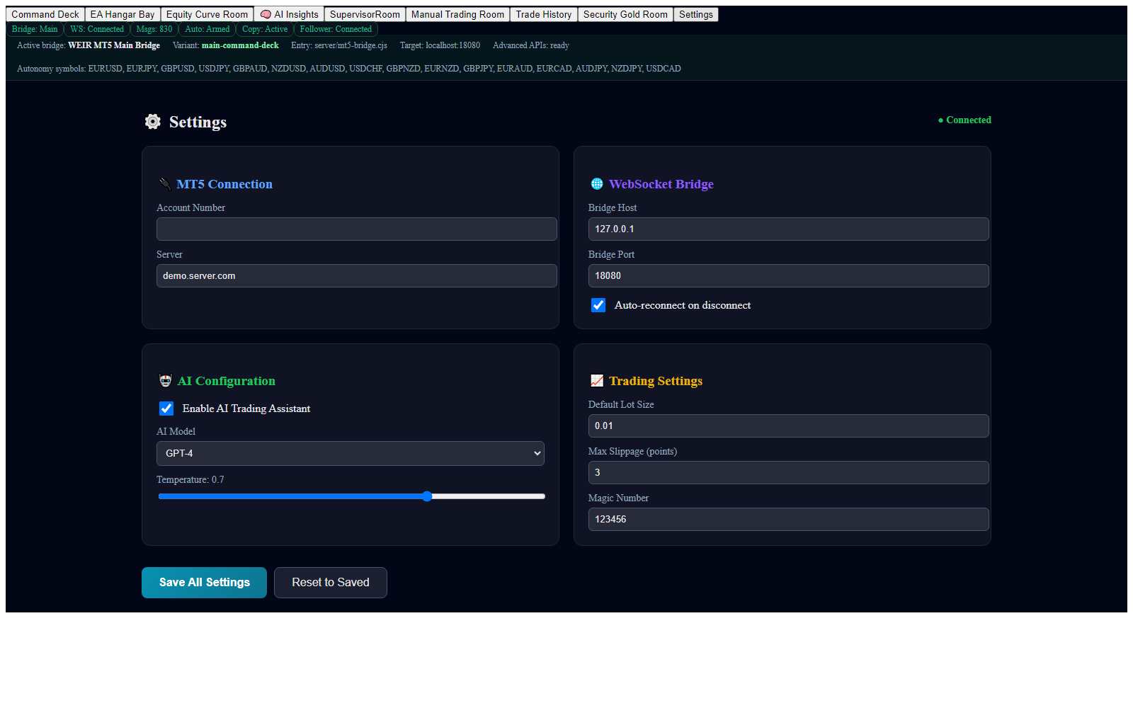Open Manual Trading Room tab

point(457,14)
